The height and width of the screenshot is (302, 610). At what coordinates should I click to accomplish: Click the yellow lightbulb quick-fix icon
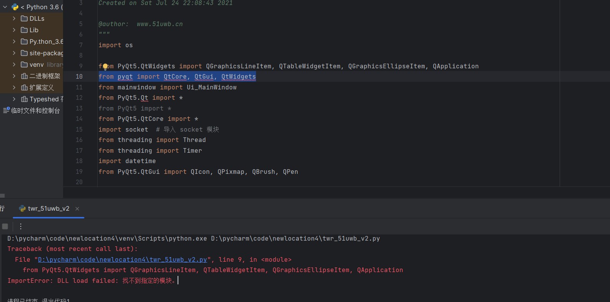[x=105, y=67]
